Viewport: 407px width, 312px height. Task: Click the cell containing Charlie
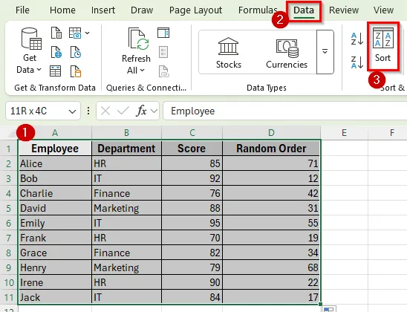pyautogui.click(x=55, y=193)
